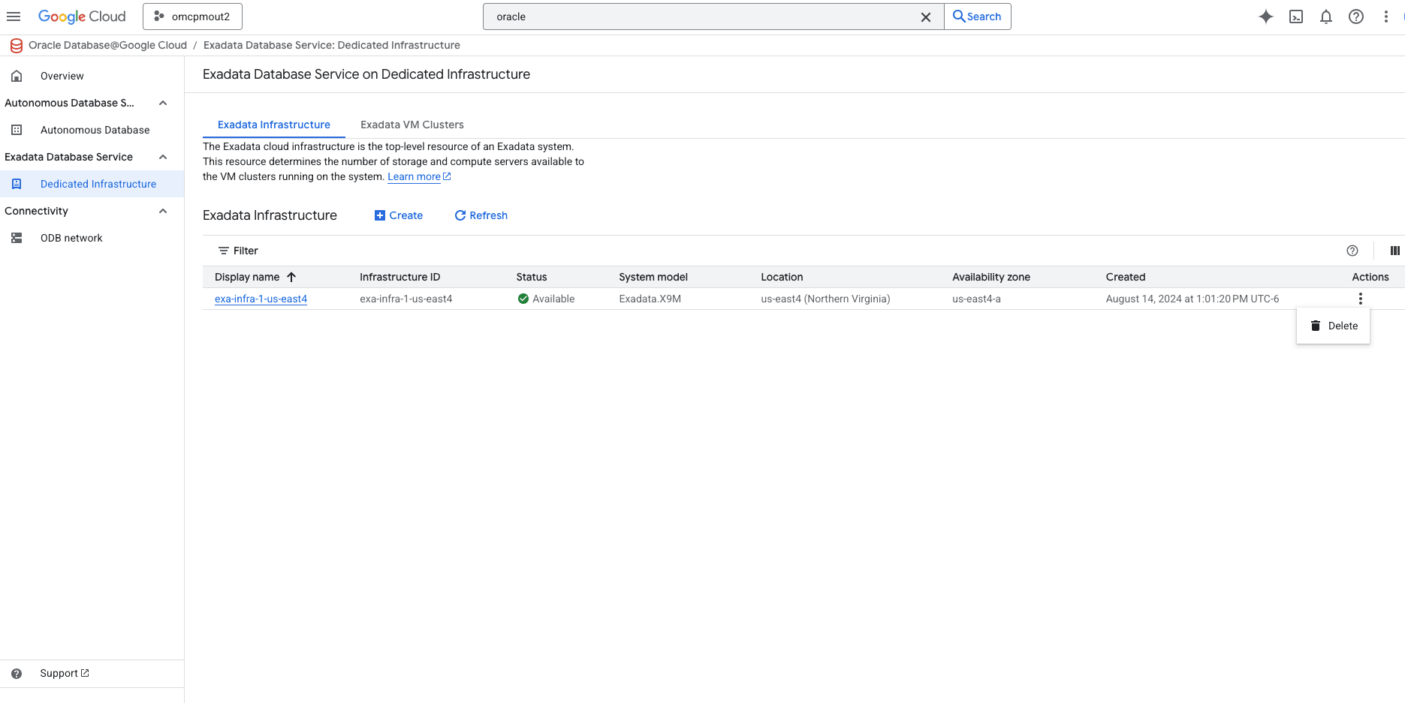
Task: Open the table help icon
Action: (x=1352, y=251)
